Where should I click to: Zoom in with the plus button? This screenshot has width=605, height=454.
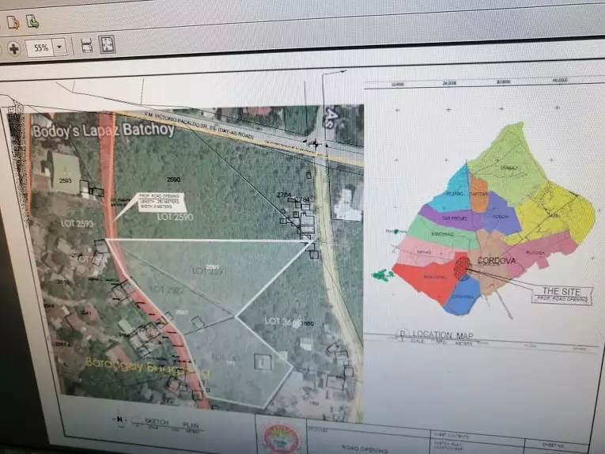[x=14, y=49]
